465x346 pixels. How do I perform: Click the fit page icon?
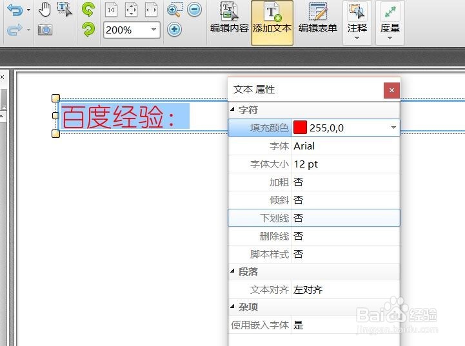click(131, 10)
